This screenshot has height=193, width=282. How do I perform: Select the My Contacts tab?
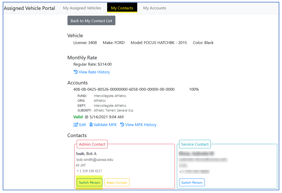(x=122, y=8)
